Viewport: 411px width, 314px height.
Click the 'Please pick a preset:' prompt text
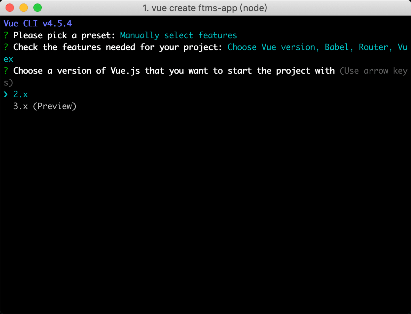click(64, 35)
